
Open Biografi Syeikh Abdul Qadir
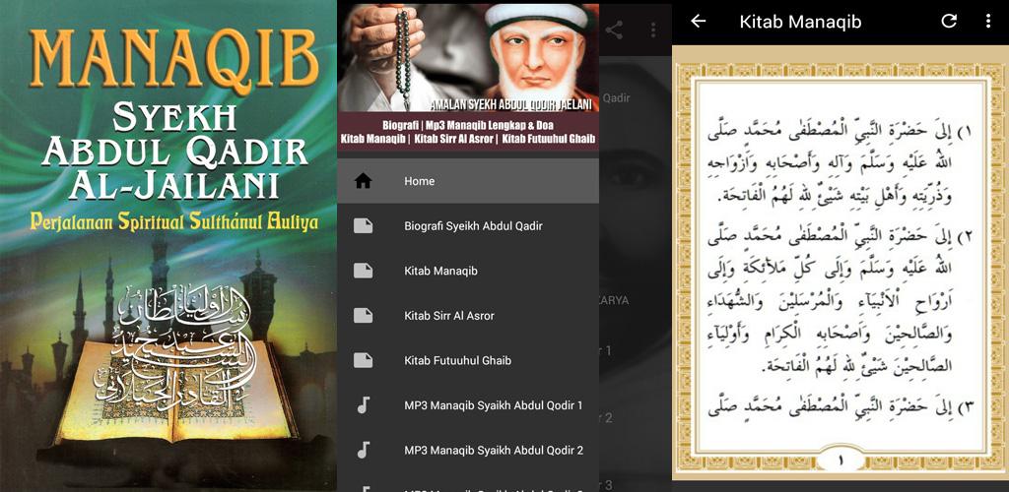click(x=468, y=226)
